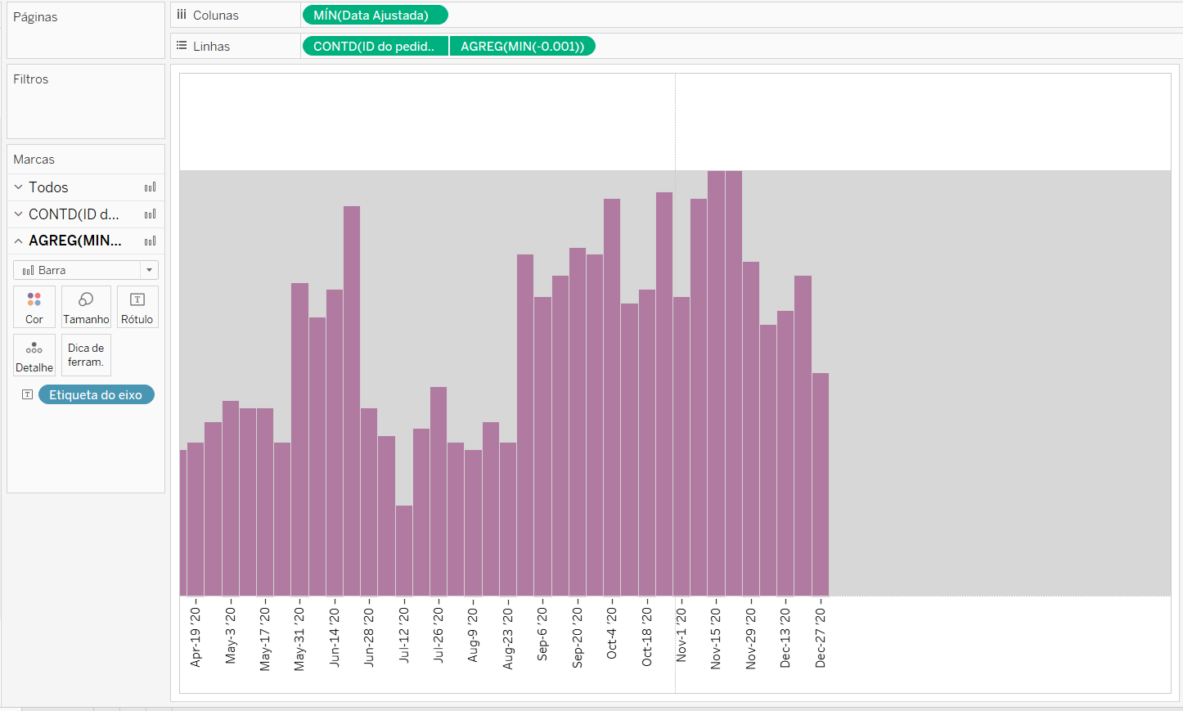Image resolution: width=1183 pixels, height=711 pixels.
Task: Click the Nov-15 '20 axis label
Action: point(716,637)
